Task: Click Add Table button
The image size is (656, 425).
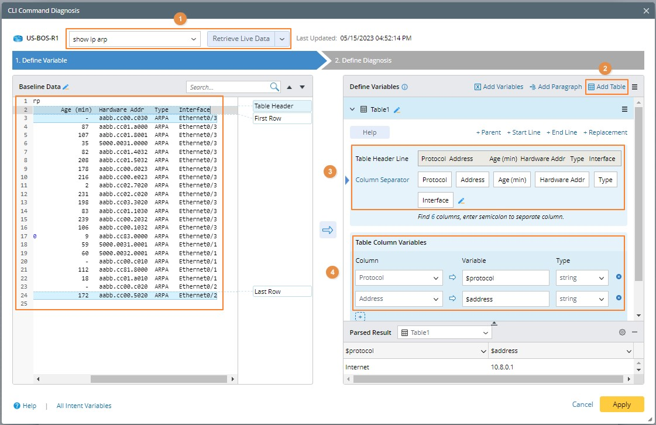Action: (607, 87)
